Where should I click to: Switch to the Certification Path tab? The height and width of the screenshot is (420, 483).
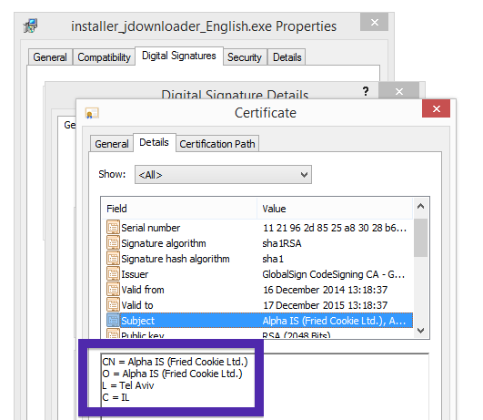point(217,144)
